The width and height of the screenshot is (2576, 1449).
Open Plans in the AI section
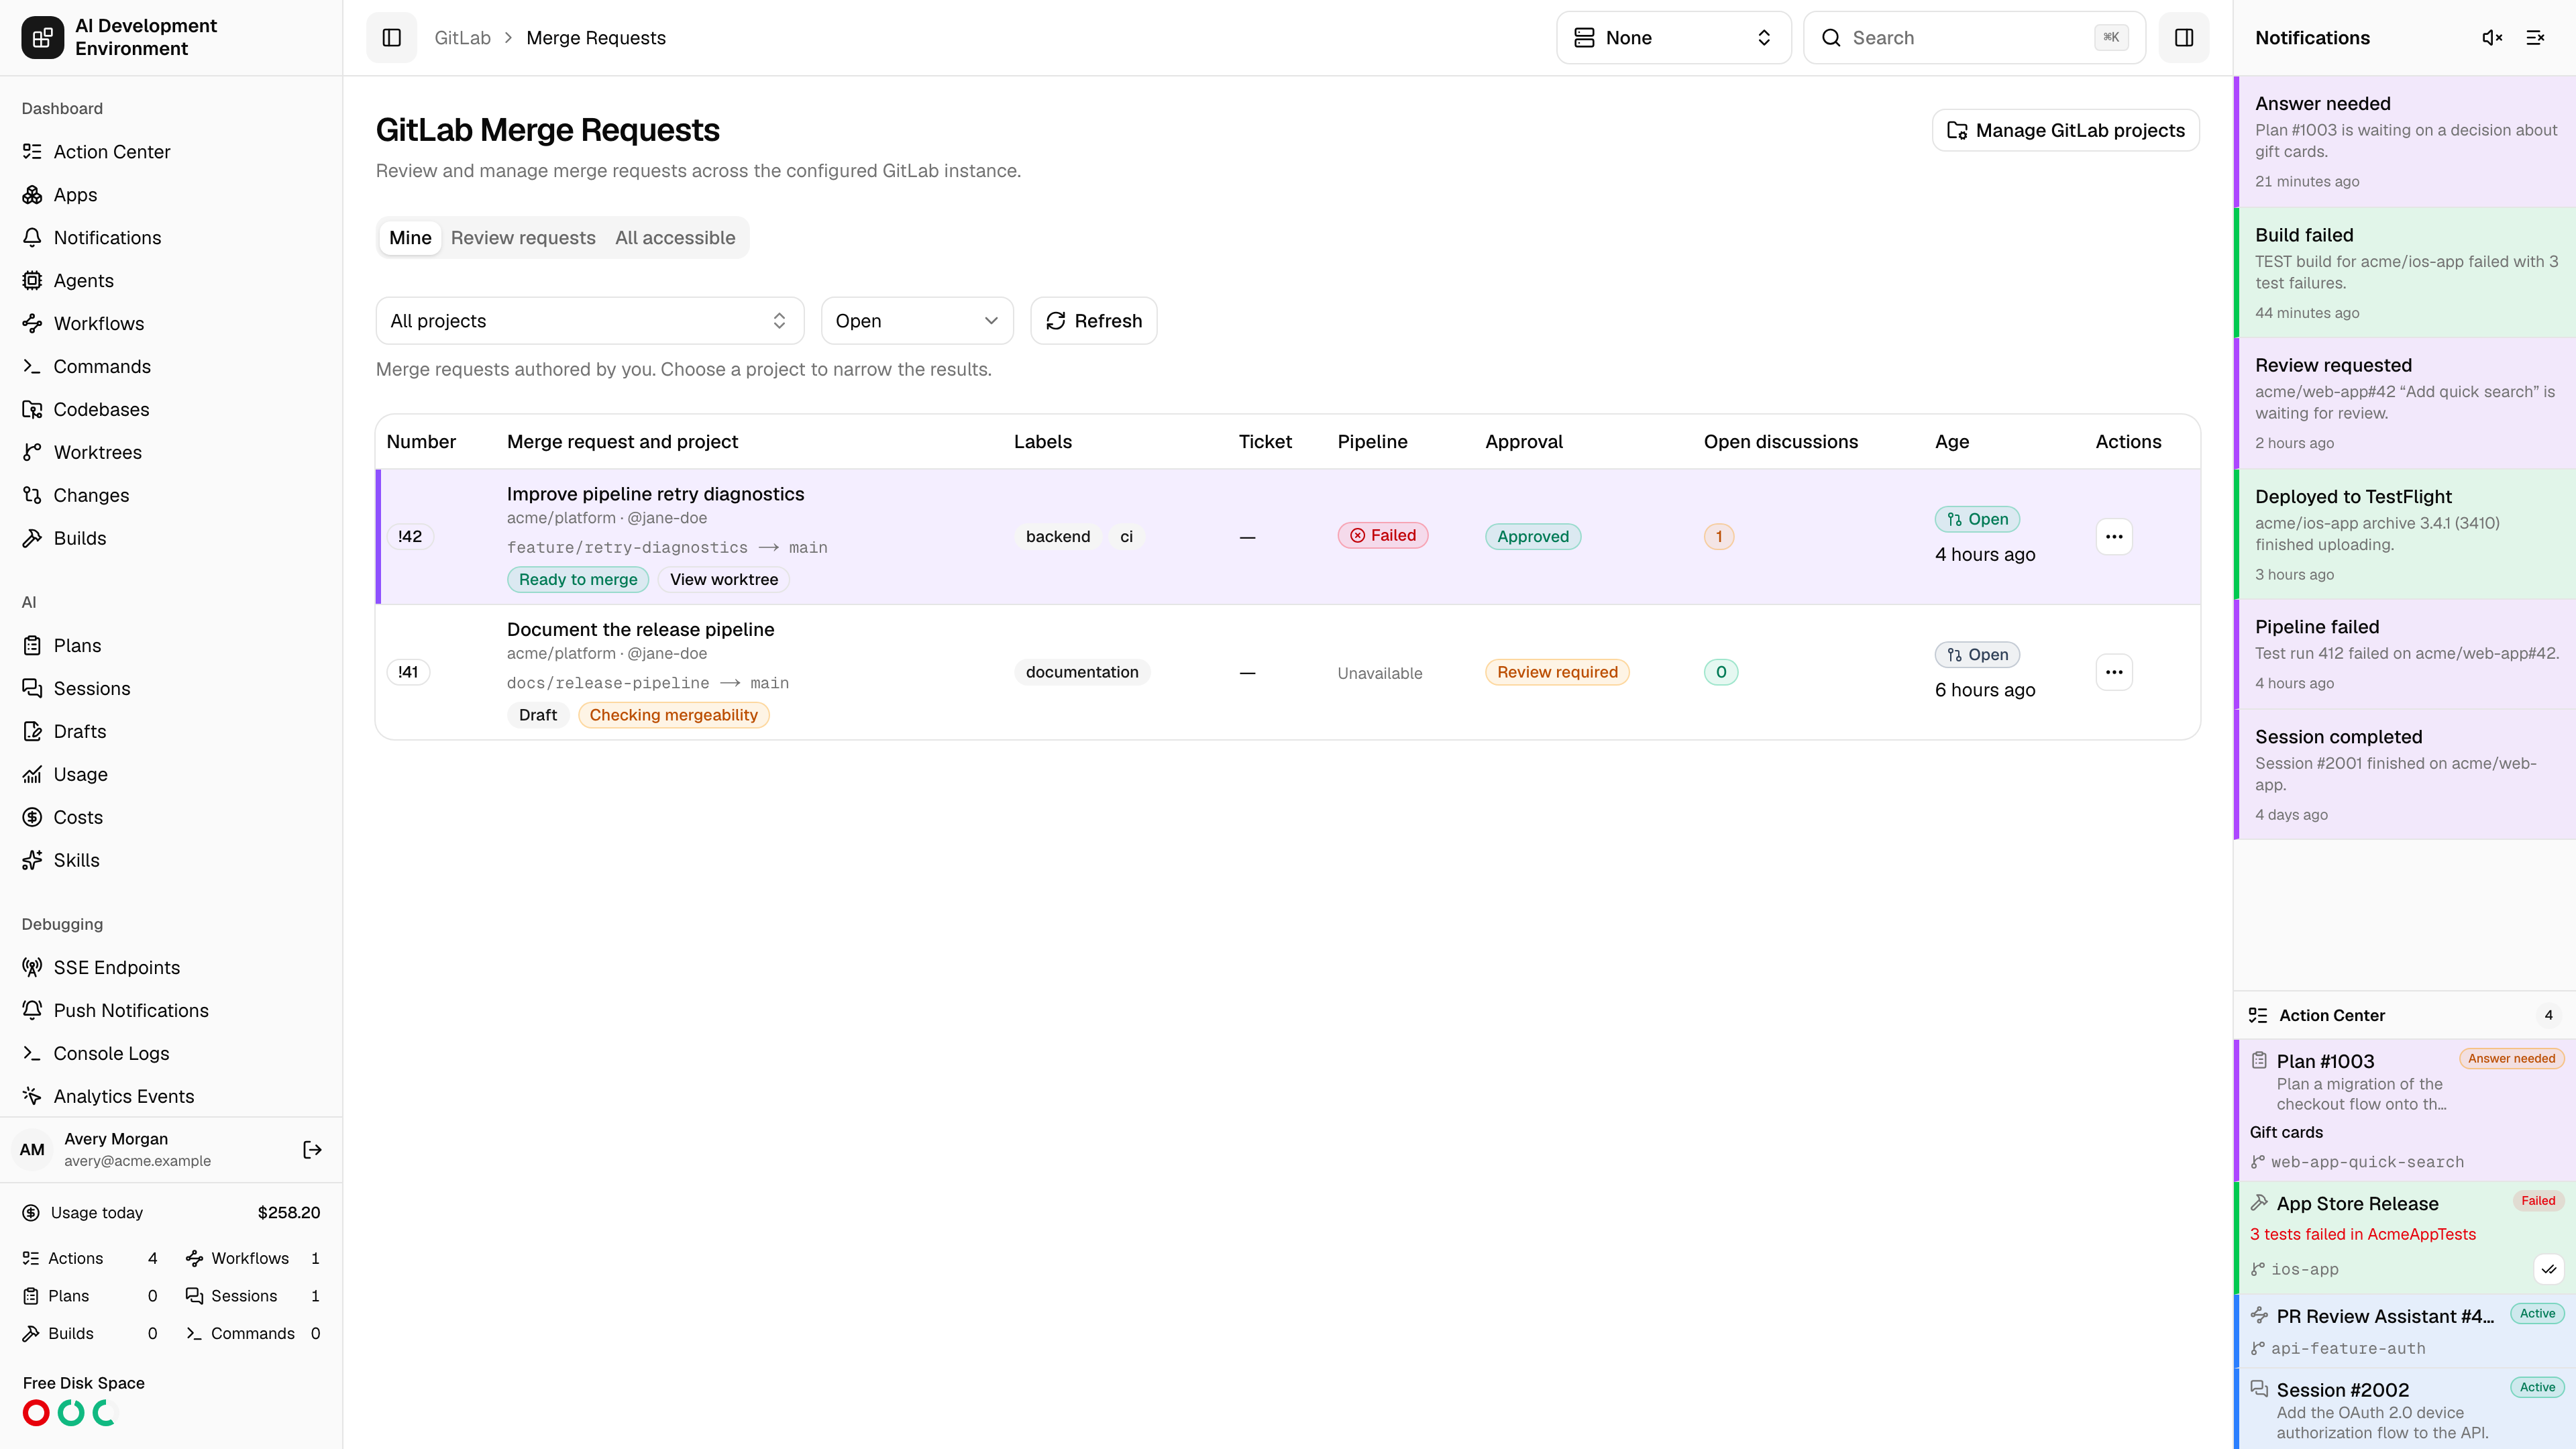tap(171, 646)
